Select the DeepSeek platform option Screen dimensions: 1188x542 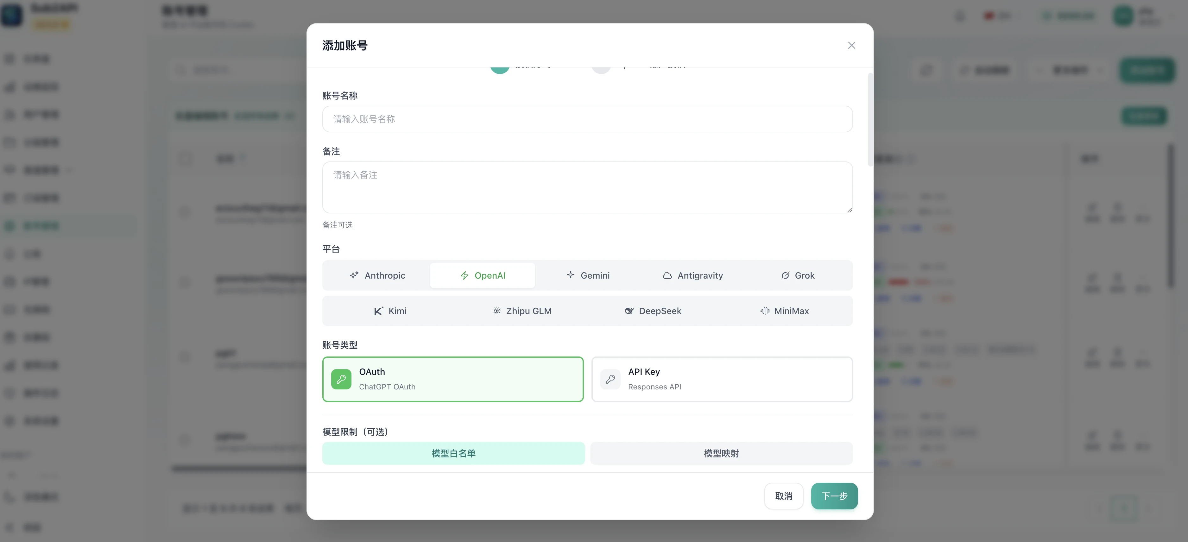[653, 311]
